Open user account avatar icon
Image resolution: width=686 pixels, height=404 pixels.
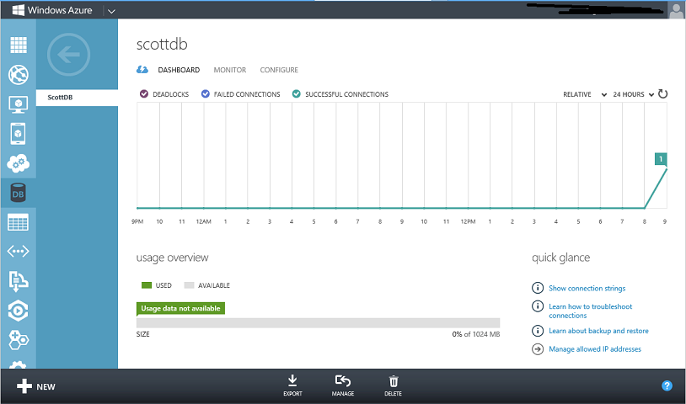coord(677,9)
